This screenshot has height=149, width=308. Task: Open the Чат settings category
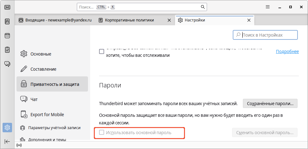click(52, 99)
